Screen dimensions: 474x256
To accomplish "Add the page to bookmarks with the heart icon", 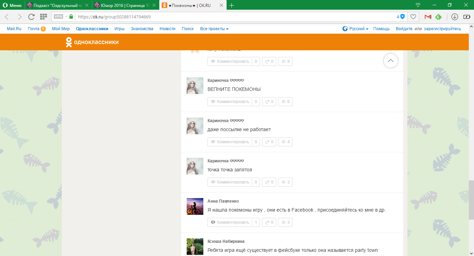I will [x=413, y=17].
